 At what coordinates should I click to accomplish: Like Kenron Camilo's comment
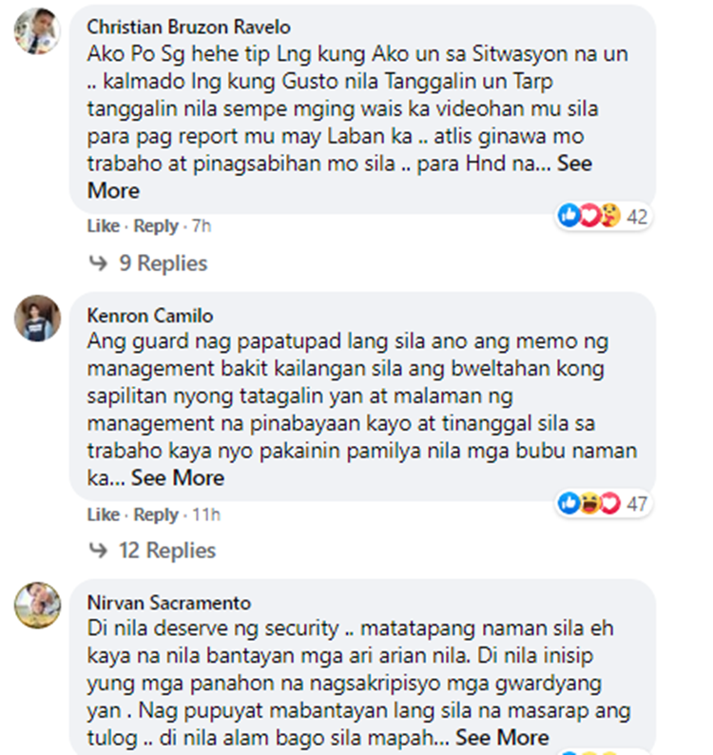[x=103, y=514]
